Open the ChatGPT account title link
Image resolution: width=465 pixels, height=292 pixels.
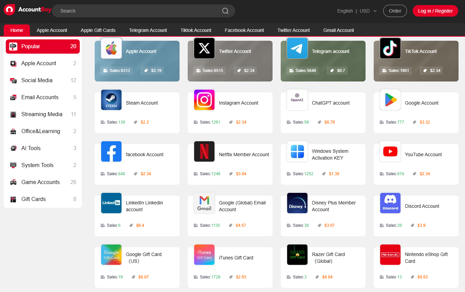331,103
